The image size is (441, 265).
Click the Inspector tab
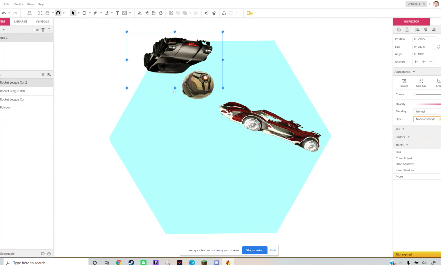(x=411, y=22)
